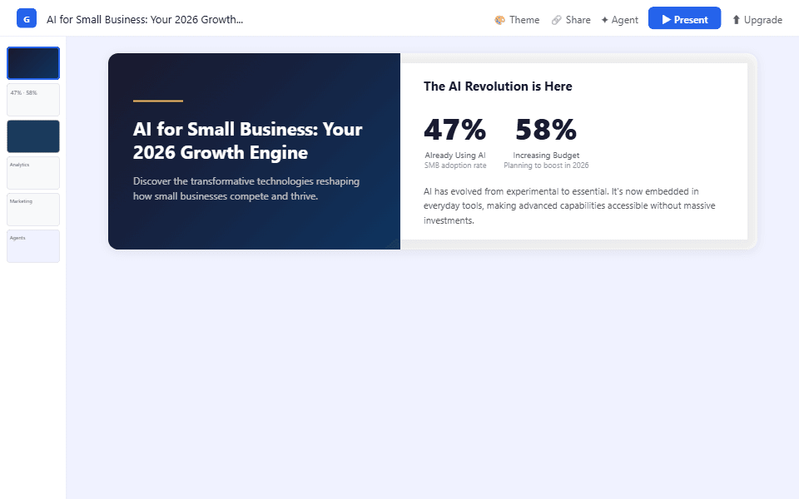This screenshot has width=799, height=499.
Task: Click the yellow accent line on slide
Action: pyautogui.click(x=158, y=101)
